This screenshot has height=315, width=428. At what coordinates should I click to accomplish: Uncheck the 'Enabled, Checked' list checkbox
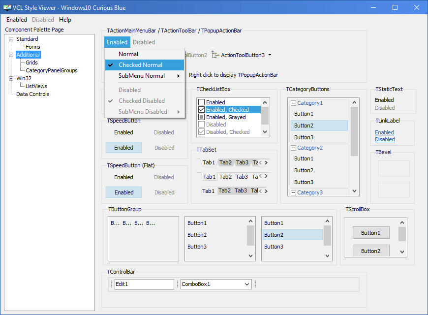[201, 110]
